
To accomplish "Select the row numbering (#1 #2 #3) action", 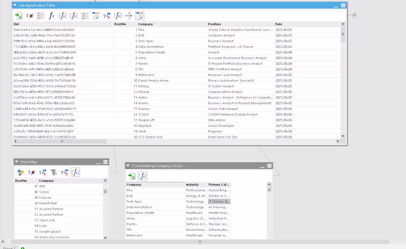I will [41, 16].
